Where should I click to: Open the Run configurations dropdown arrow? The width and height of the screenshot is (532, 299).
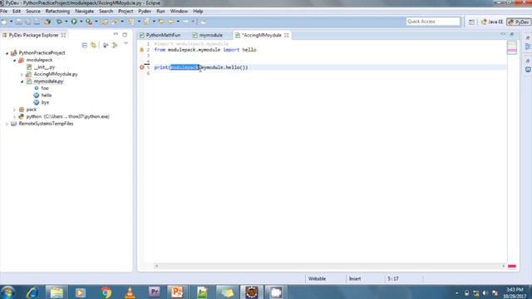(81, 22)
